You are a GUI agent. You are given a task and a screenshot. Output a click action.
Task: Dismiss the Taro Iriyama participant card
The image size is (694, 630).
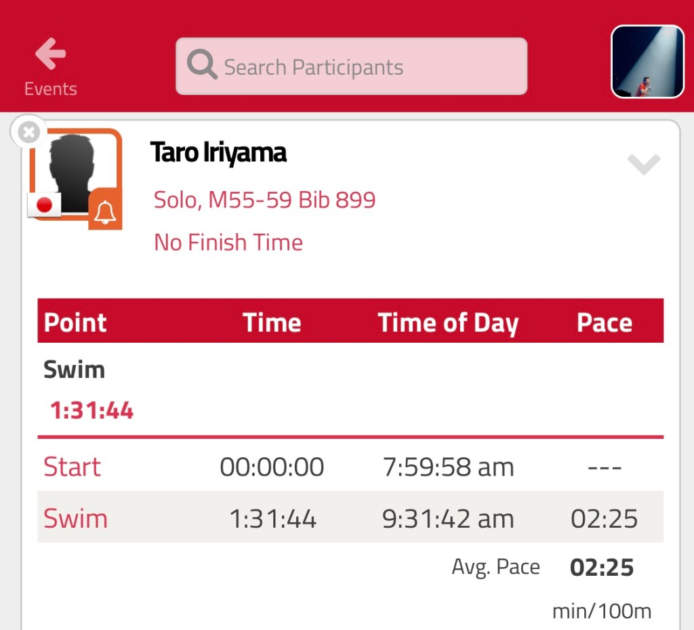tap(28, 133)
